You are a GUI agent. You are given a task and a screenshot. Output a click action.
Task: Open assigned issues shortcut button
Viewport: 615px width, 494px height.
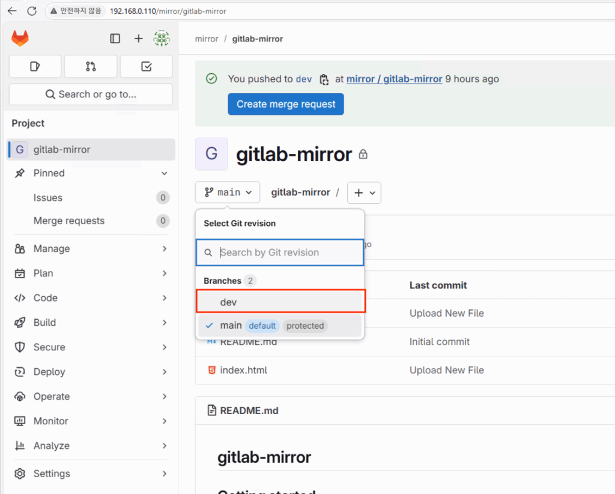(35, 66)
